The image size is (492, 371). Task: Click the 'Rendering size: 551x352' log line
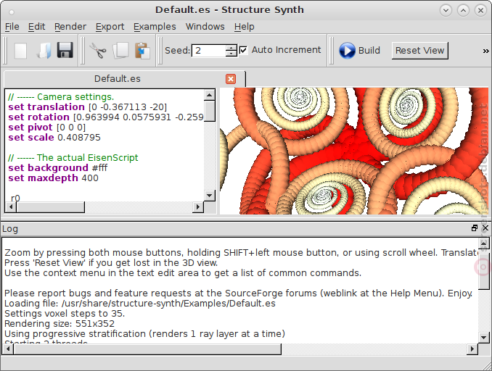tap(60, 324)
